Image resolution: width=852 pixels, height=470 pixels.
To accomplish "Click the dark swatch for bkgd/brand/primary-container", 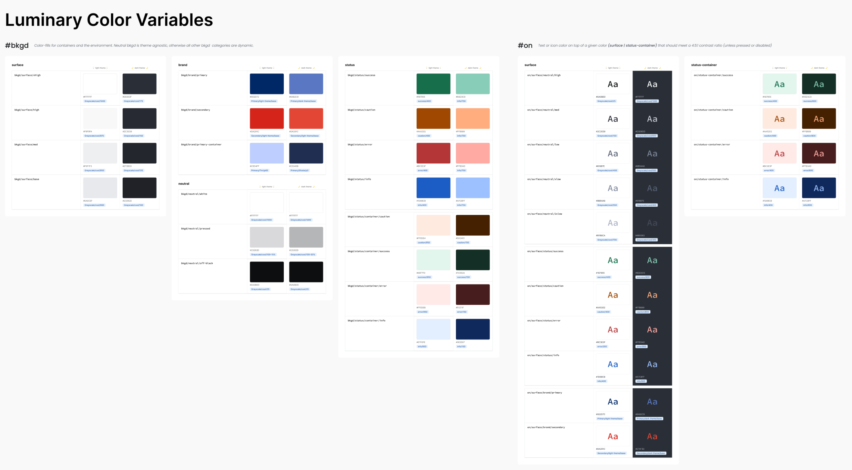I will coord(306,153).
